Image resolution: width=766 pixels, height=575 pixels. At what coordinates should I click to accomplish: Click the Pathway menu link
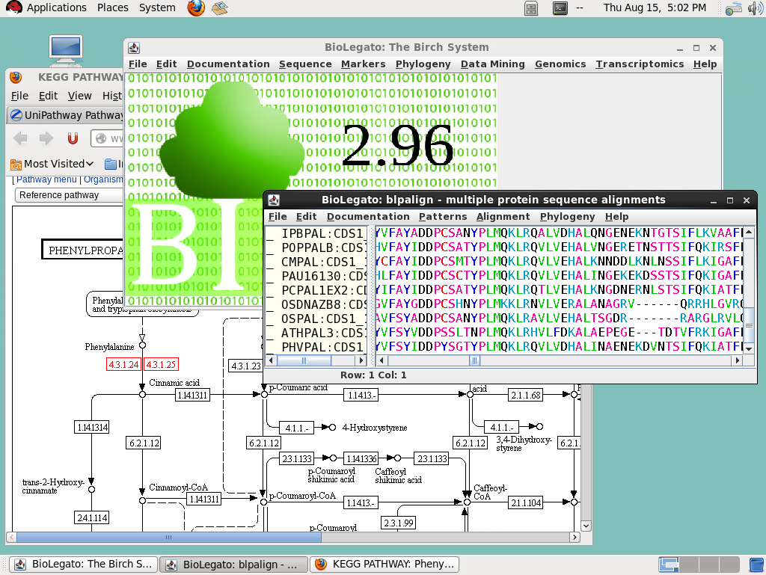pyautogui.click(x=46, y=179)
